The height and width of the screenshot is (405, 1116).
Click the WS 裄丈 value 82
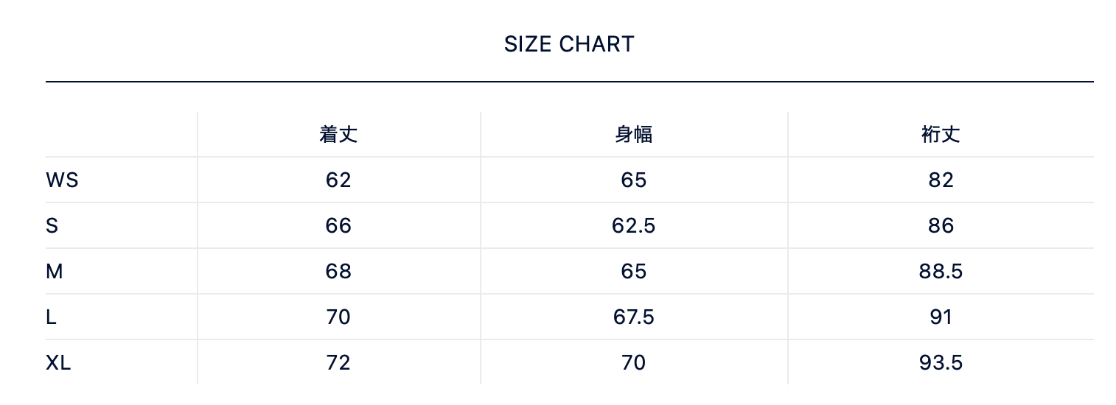[x=941, y=180]
